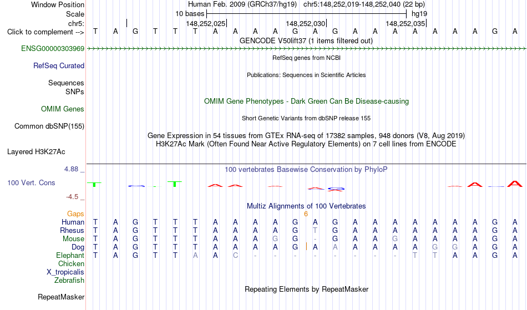The width and height of the screenshot is (527, 310).
Task: Click the Mouse species row label
Action: (x=73, y=239)
